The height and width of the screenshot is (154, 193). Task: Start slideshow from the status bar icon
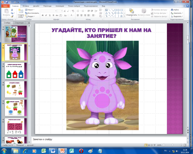point(154,145)
